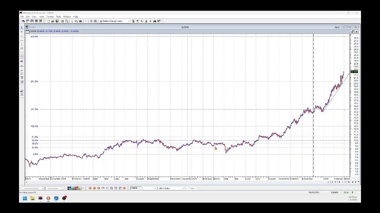Click the MetaStock icon in the taskbar
380x213 pixels.
[40, 198]
